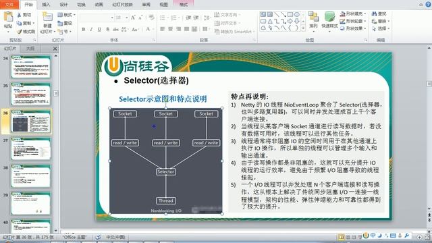Toggle Strikethrough formatting
The image size is (432, 243).
click(x=115, y=29)
